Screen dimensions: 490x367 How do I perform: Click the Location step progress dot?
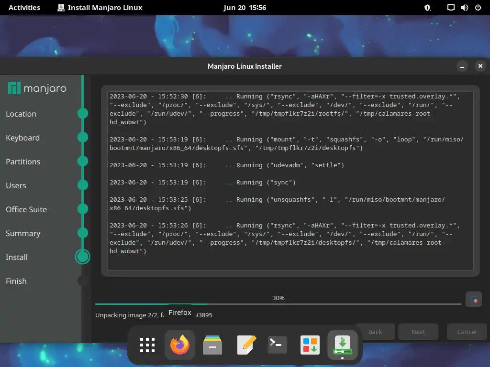82,113
